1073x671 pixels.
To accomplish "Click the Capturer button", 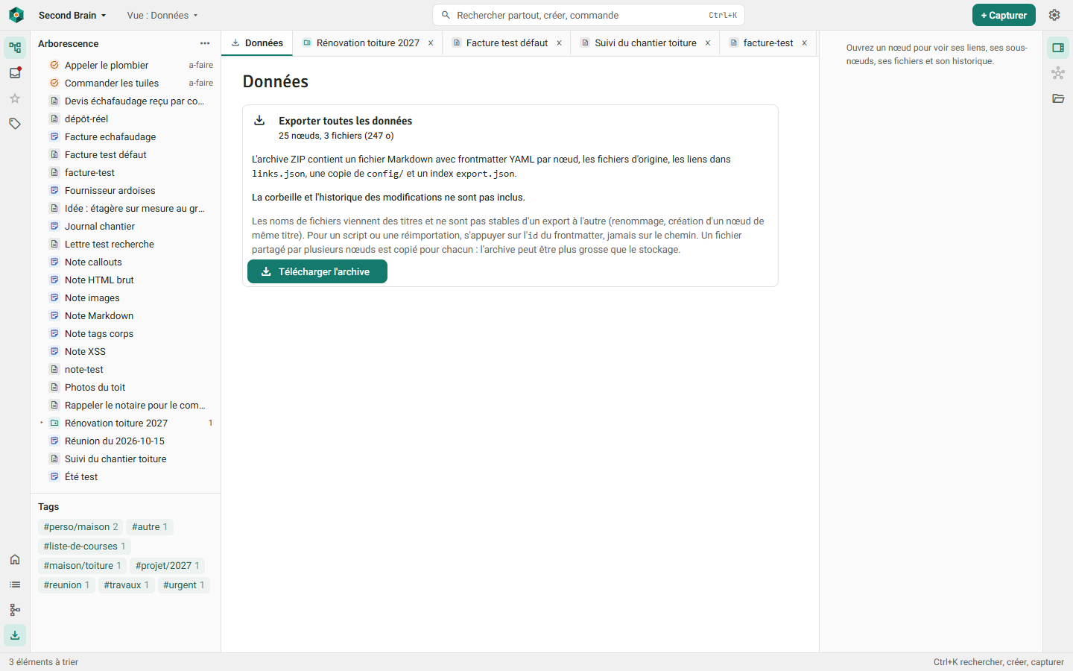I will 1004,15.
